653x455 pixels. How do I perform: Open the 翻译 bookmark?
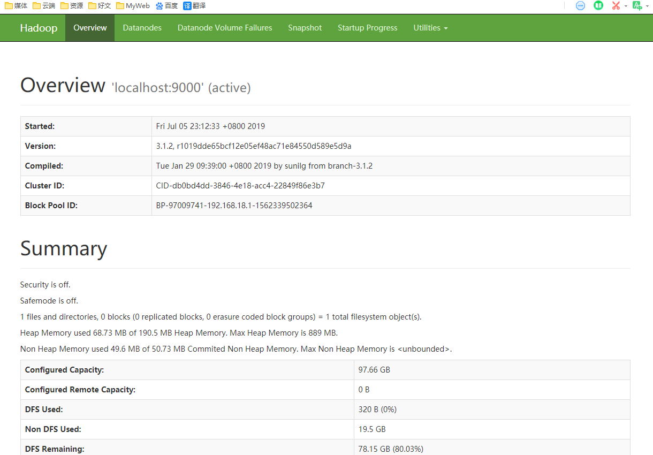point(194,6)
